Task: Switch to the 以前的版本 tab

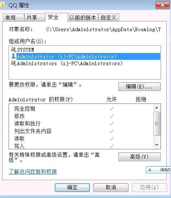Action: [83, 18]
